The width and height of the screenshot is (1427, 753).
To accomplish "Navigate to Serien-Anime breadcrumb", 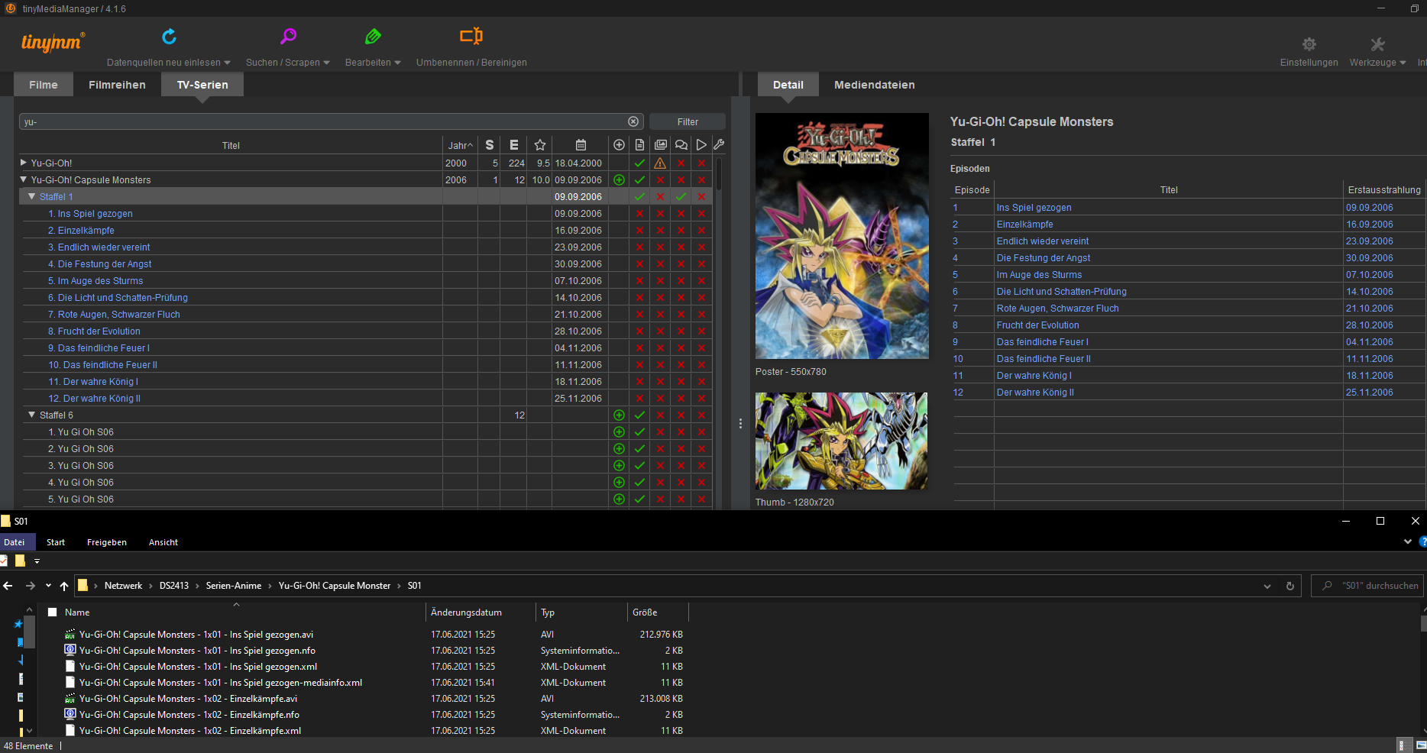I will [234, 586].
